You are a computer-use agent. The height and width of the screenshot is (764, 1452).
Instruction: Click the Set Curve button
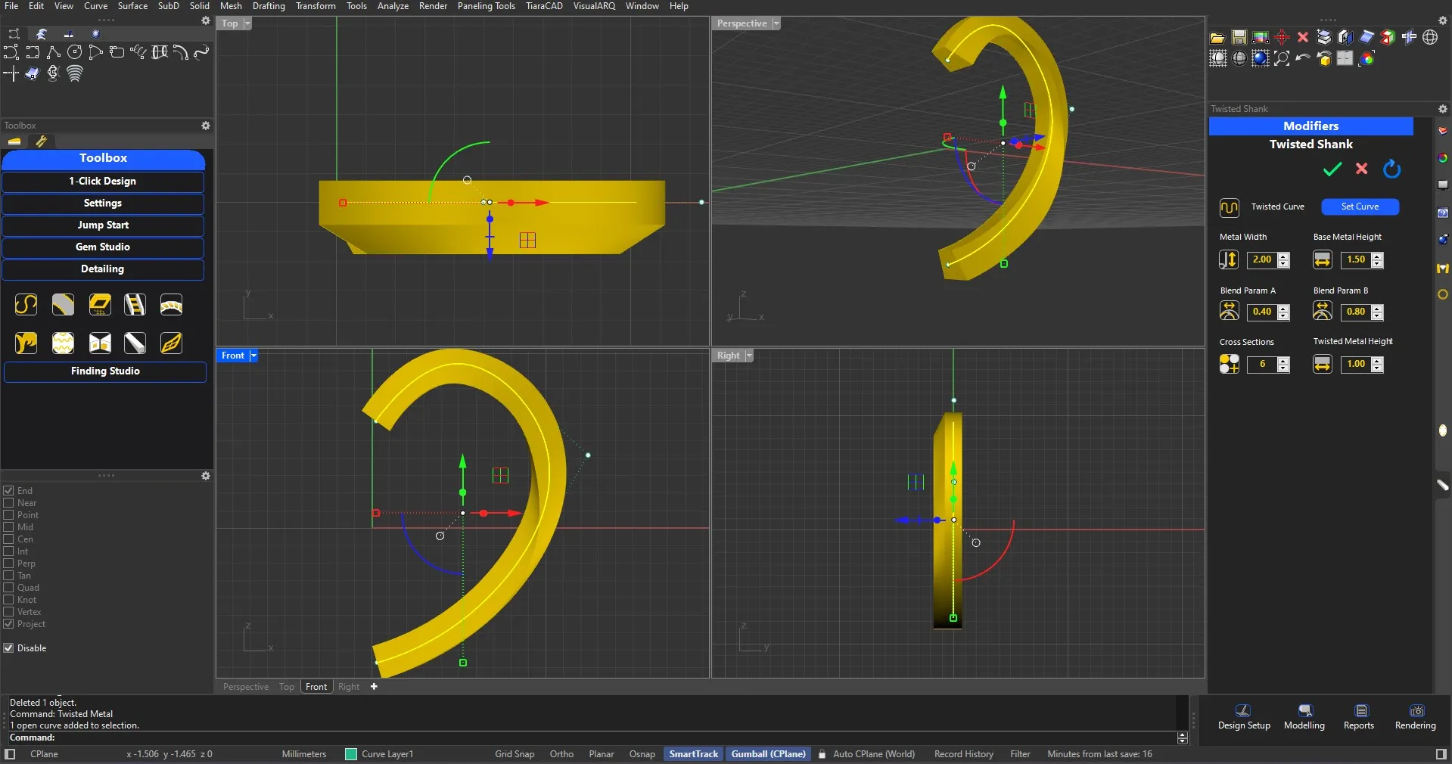(x=1360, y=207)
